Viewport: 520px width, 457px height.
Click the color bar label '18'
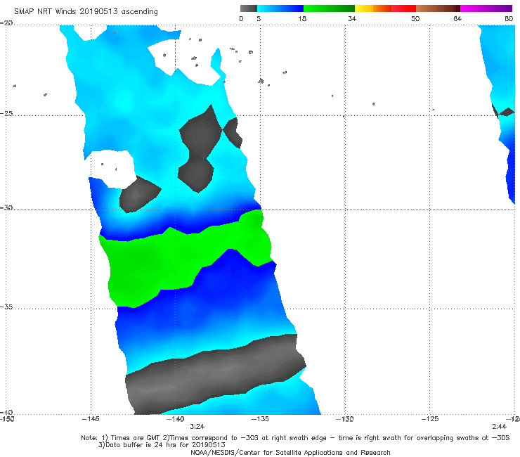(x=302, y=18)
